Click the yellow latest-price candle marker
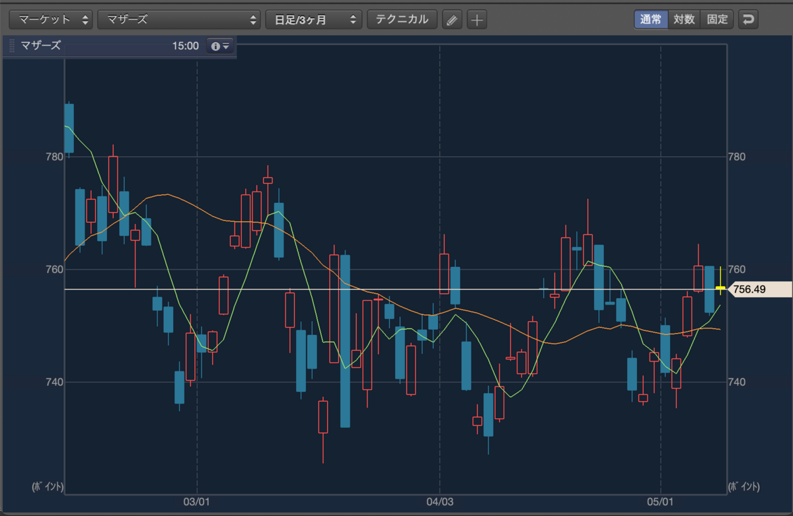This screenshot has width=793, height=516. 720,288
